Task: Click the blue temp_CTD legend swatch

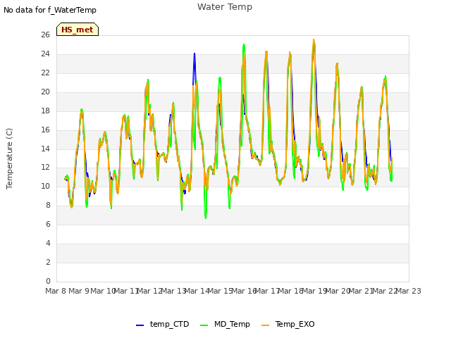Action: [140, 325]
